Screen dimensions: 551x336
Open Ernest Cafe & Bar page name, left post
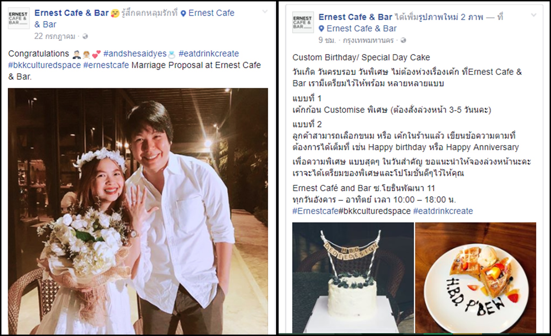[x=71, y=13]
